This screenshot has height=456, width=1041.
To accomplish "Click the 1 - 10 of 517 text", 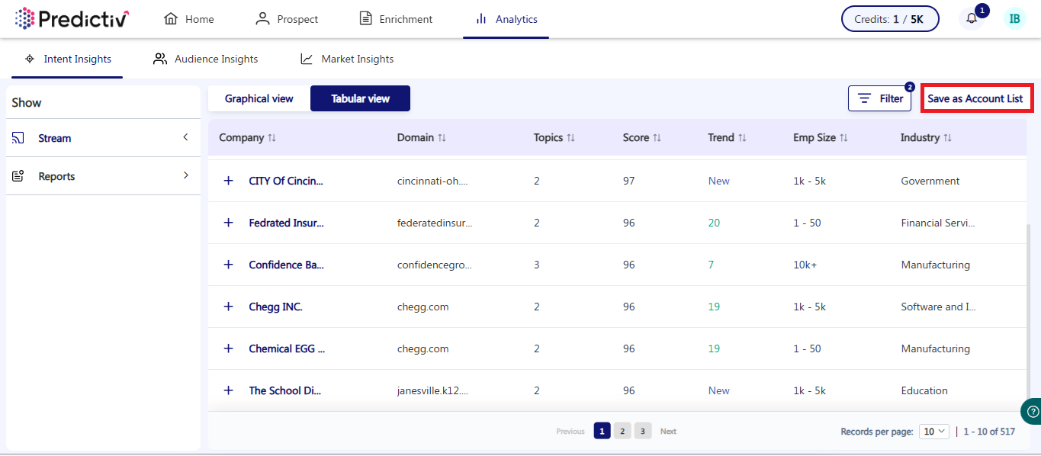I will coord(989,432).
